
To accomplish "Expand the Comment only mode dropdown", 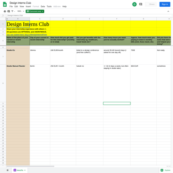I will point(35,11).
